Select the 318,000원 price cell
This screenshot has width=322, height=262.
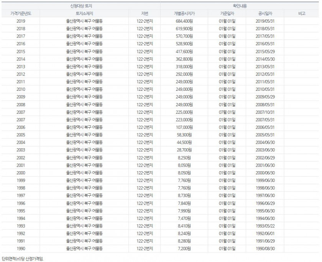pos(184,67)
